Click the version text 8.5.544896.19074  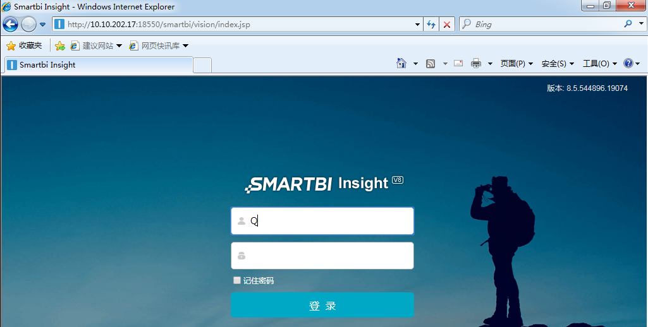597,88
